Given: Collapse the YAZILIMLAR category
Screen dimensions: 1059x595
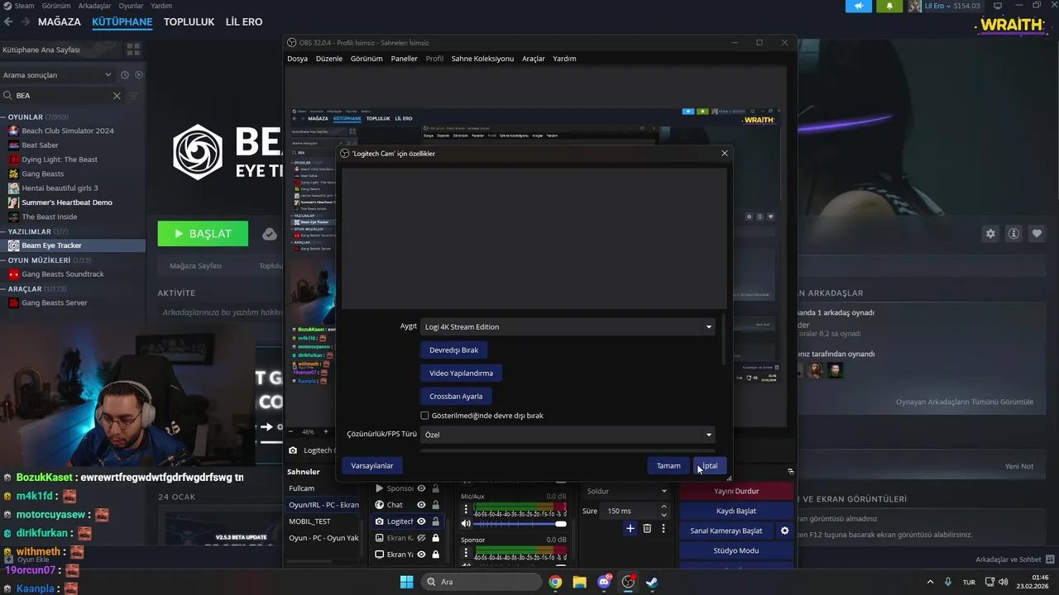Looking at the screenshot, I should [4, 232].
